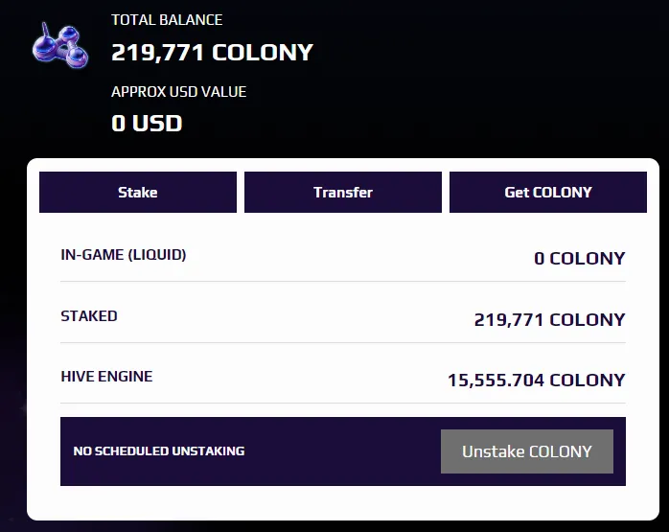The image size is (669, 532).
Task: Click the COLONY token orb icon
Action: (60, 46)
